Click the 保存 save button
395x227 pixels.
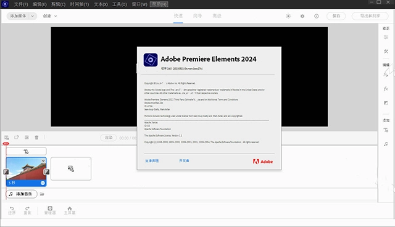pos(336,16)
